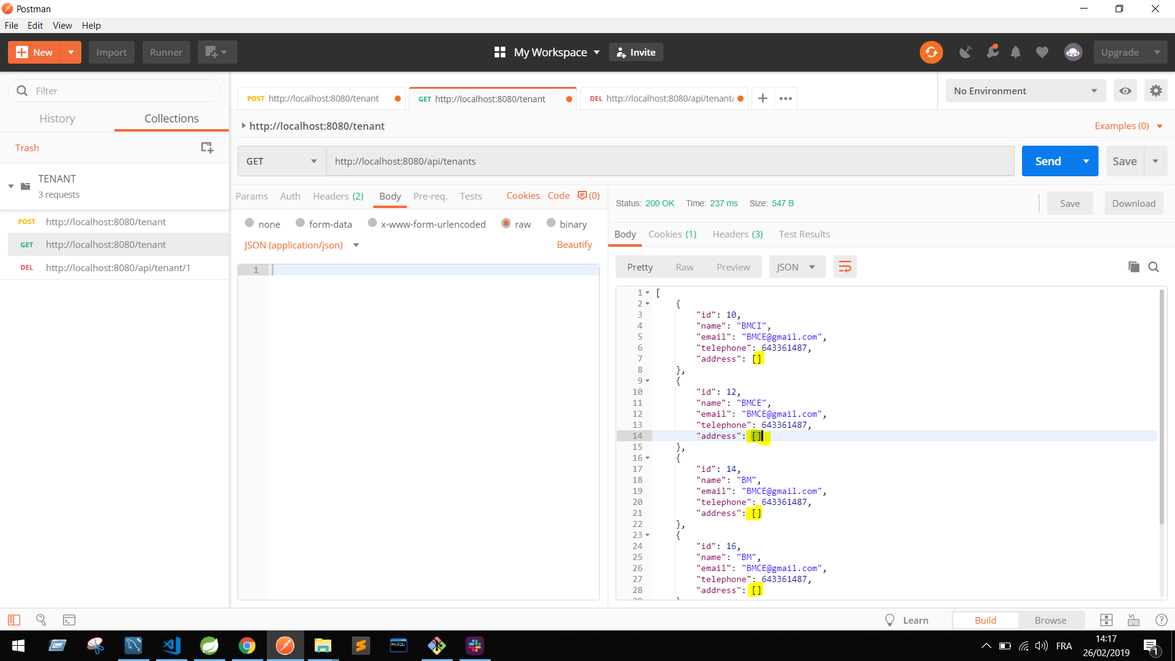1175x661 pixels.
Task: Click the Beautify response body icon
Action: pyautogui.click(x=845, y=266)
